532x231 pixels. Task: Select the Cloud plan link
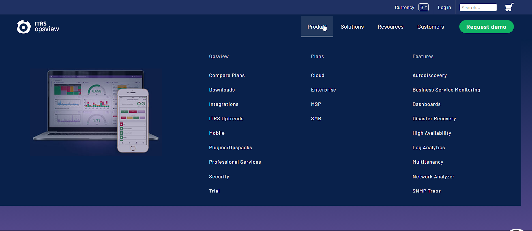click(x=318, y=75)
